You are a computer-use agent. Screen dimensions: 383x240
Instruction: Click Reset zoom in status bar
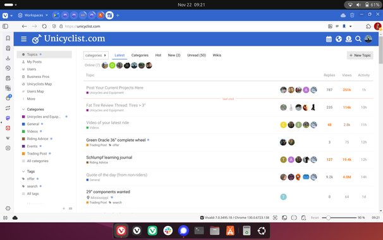pyautogui.click(x=315, y=218)
